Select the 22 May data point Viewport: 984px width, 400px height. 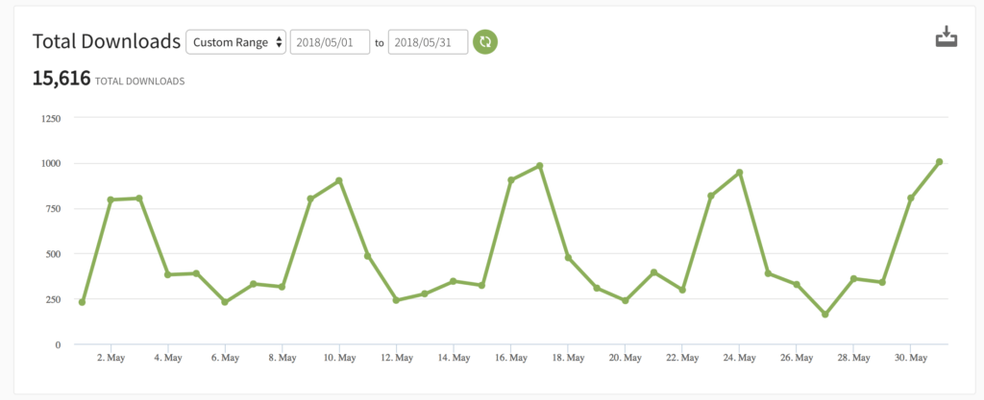pyautogui.click(x=682, y=290)
